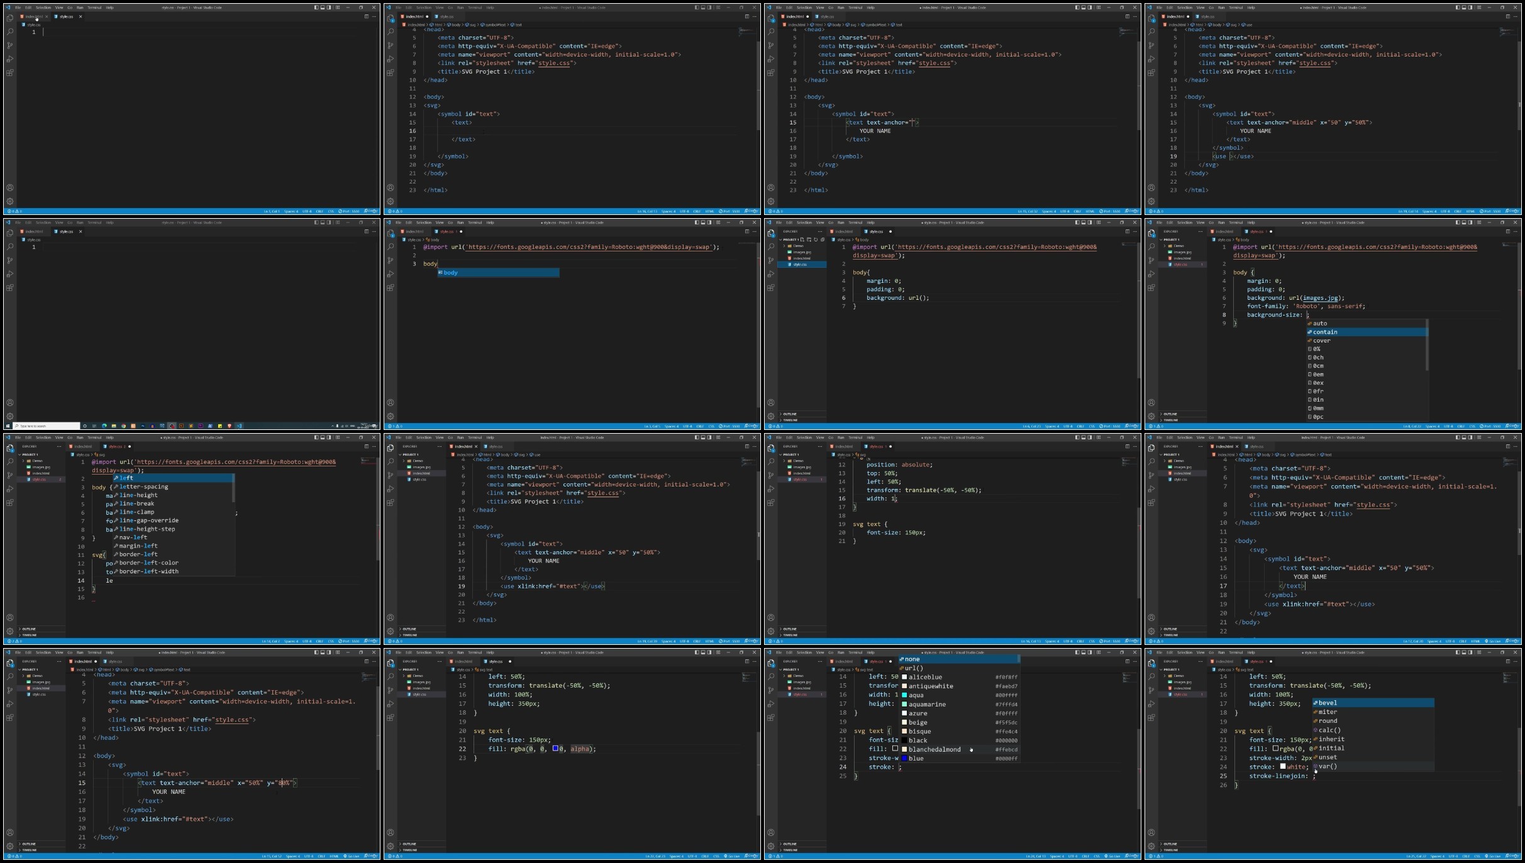The width and height of the screenshot is (1525, 863).
Task: Pick "bevel" from stroke-linejoin suggestions
Action: click(1328, 703)
